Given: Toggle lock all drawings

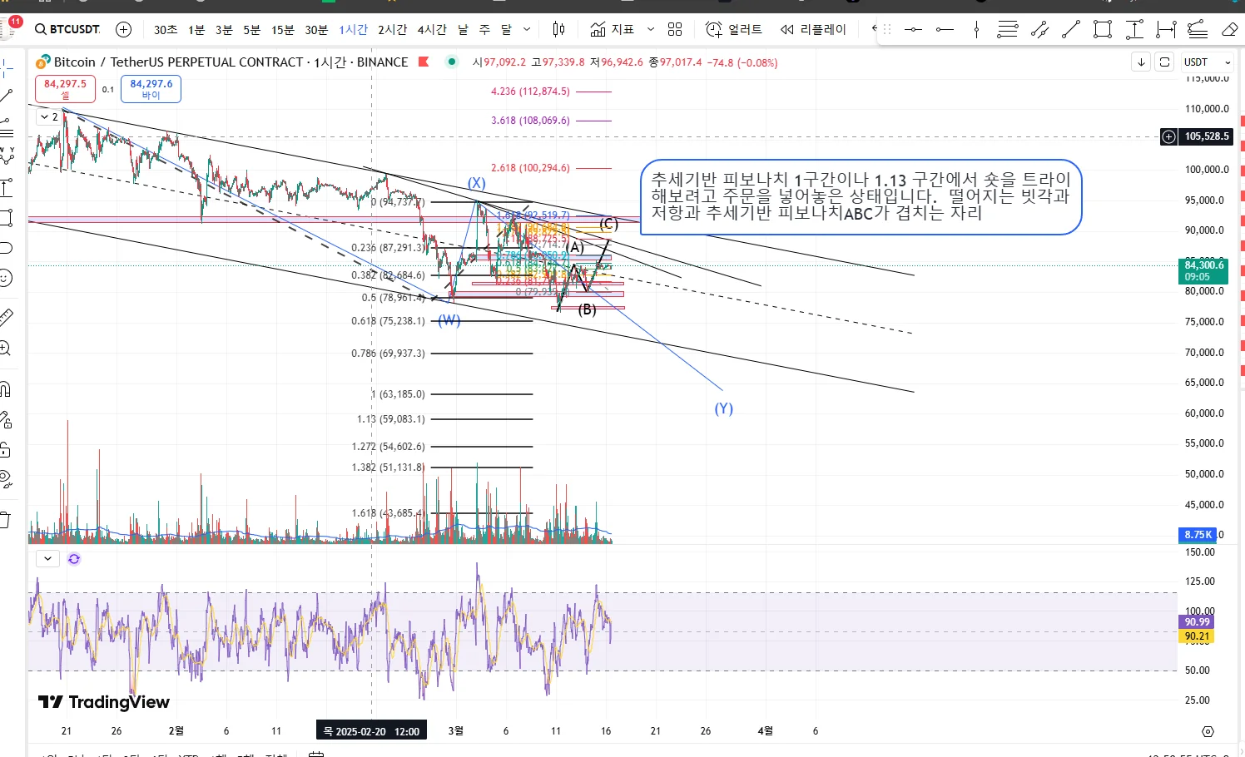Looking at the screenshot, I should click(7, 450).
